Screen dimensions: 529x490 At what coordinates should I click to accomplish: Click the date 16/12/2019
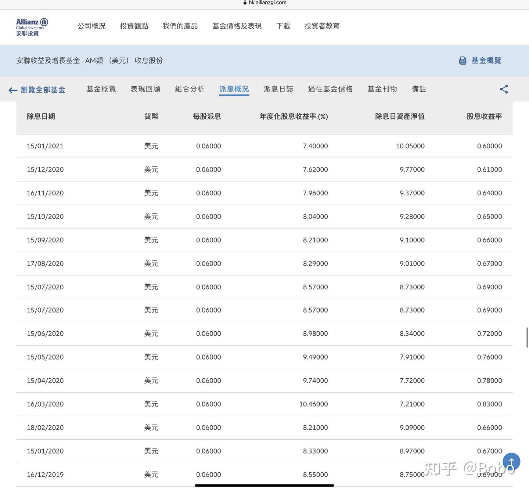pyautogui.click(x=45, y=475)
